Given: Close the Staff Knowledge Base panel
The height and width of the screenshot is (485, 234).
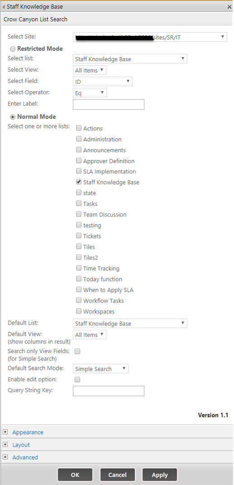Looking at the screenshot, I should [x=229, y=6].
